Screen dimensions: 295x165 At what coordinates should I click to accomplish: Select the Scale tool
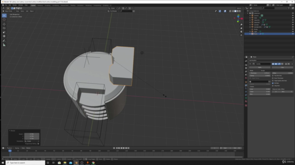pyautogui.click(x=4, y=32)
